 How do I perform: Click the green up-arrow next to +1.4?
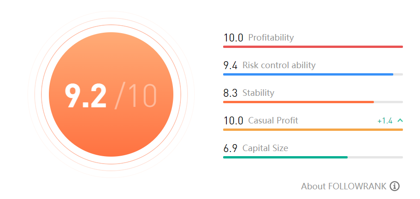tap(400, 121)
